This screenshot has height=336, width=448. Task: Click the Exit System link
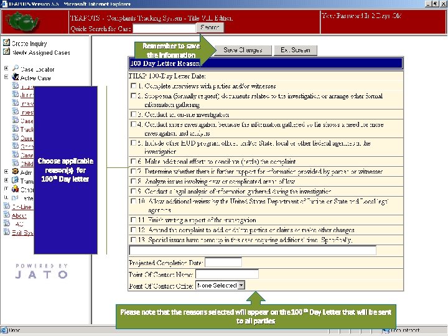click(x=22, y=233)
